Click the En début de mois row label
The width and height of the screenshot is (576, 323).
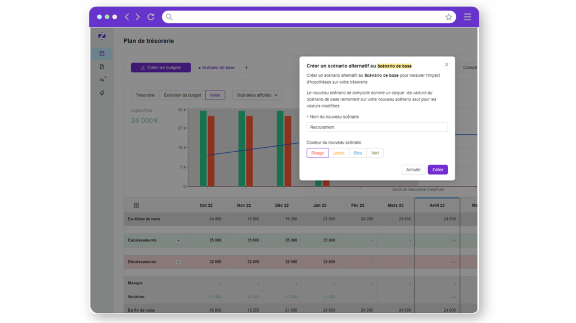coord(144,219)
